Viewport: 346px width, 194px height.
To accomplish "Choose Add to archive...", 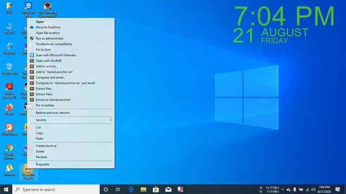I will [x=71, y=66].
